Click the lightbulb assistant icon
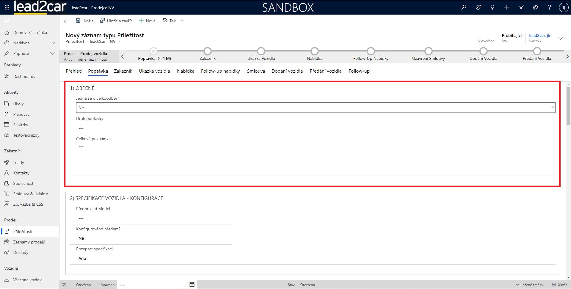Screen dimensions: 571x289 point(492,7)
